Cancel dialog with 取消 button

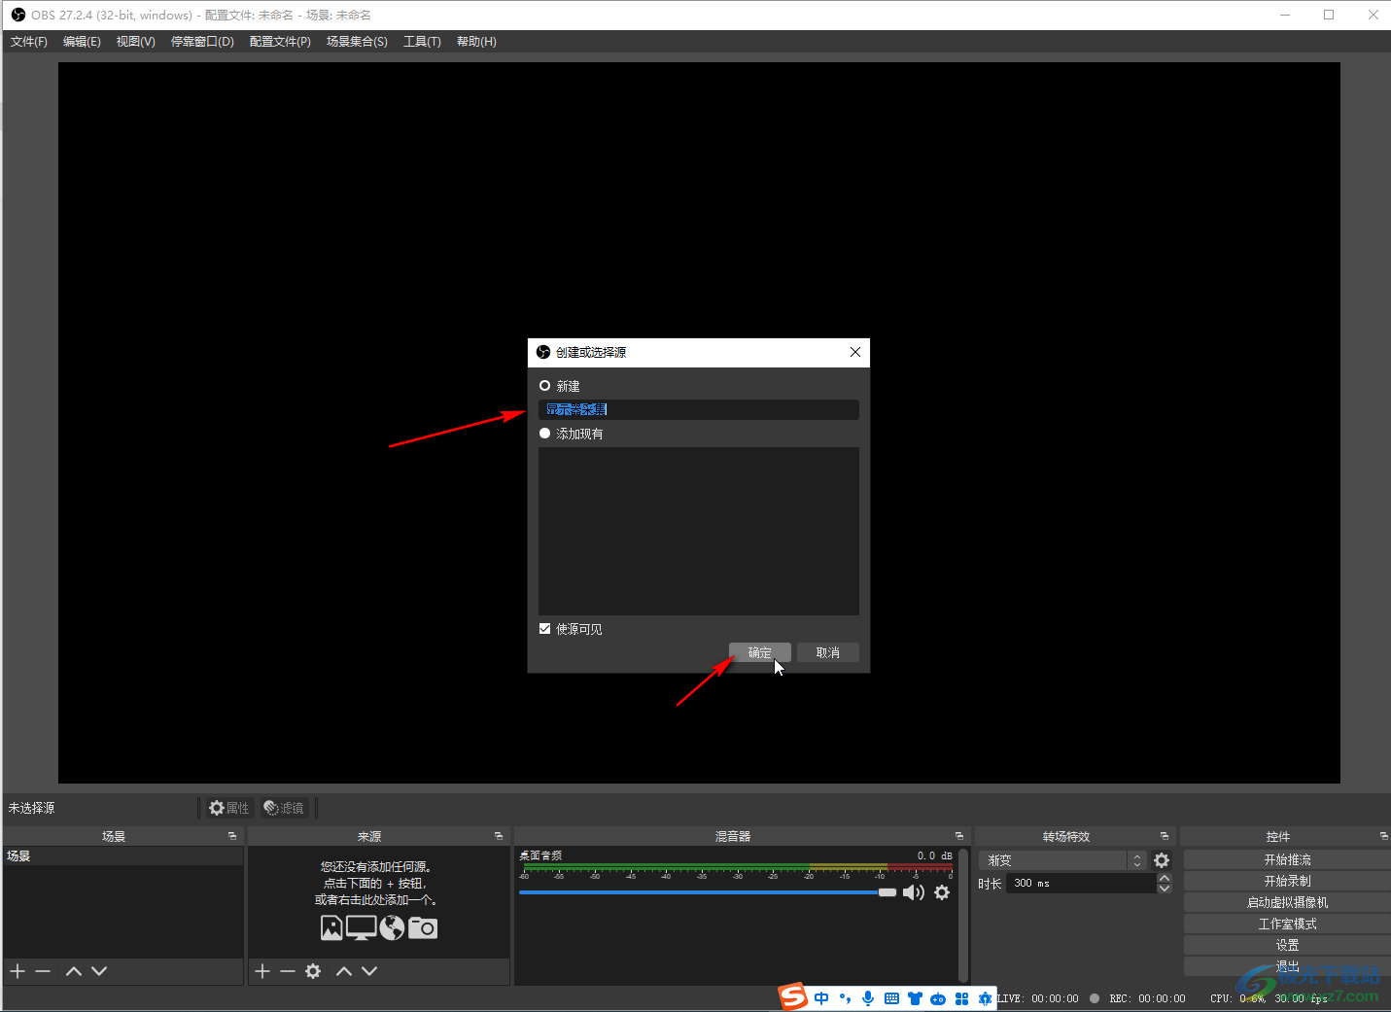(828, 652)
